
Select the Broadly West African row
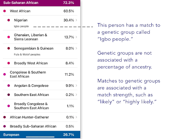40,63
